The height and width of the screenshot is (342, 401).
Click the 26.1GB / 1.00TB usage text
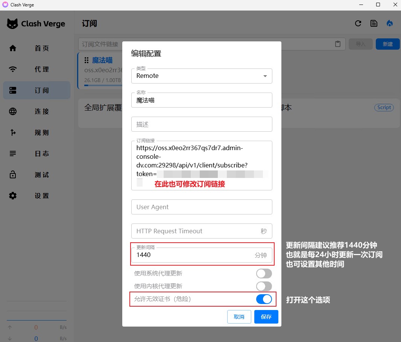click(103, 80)
